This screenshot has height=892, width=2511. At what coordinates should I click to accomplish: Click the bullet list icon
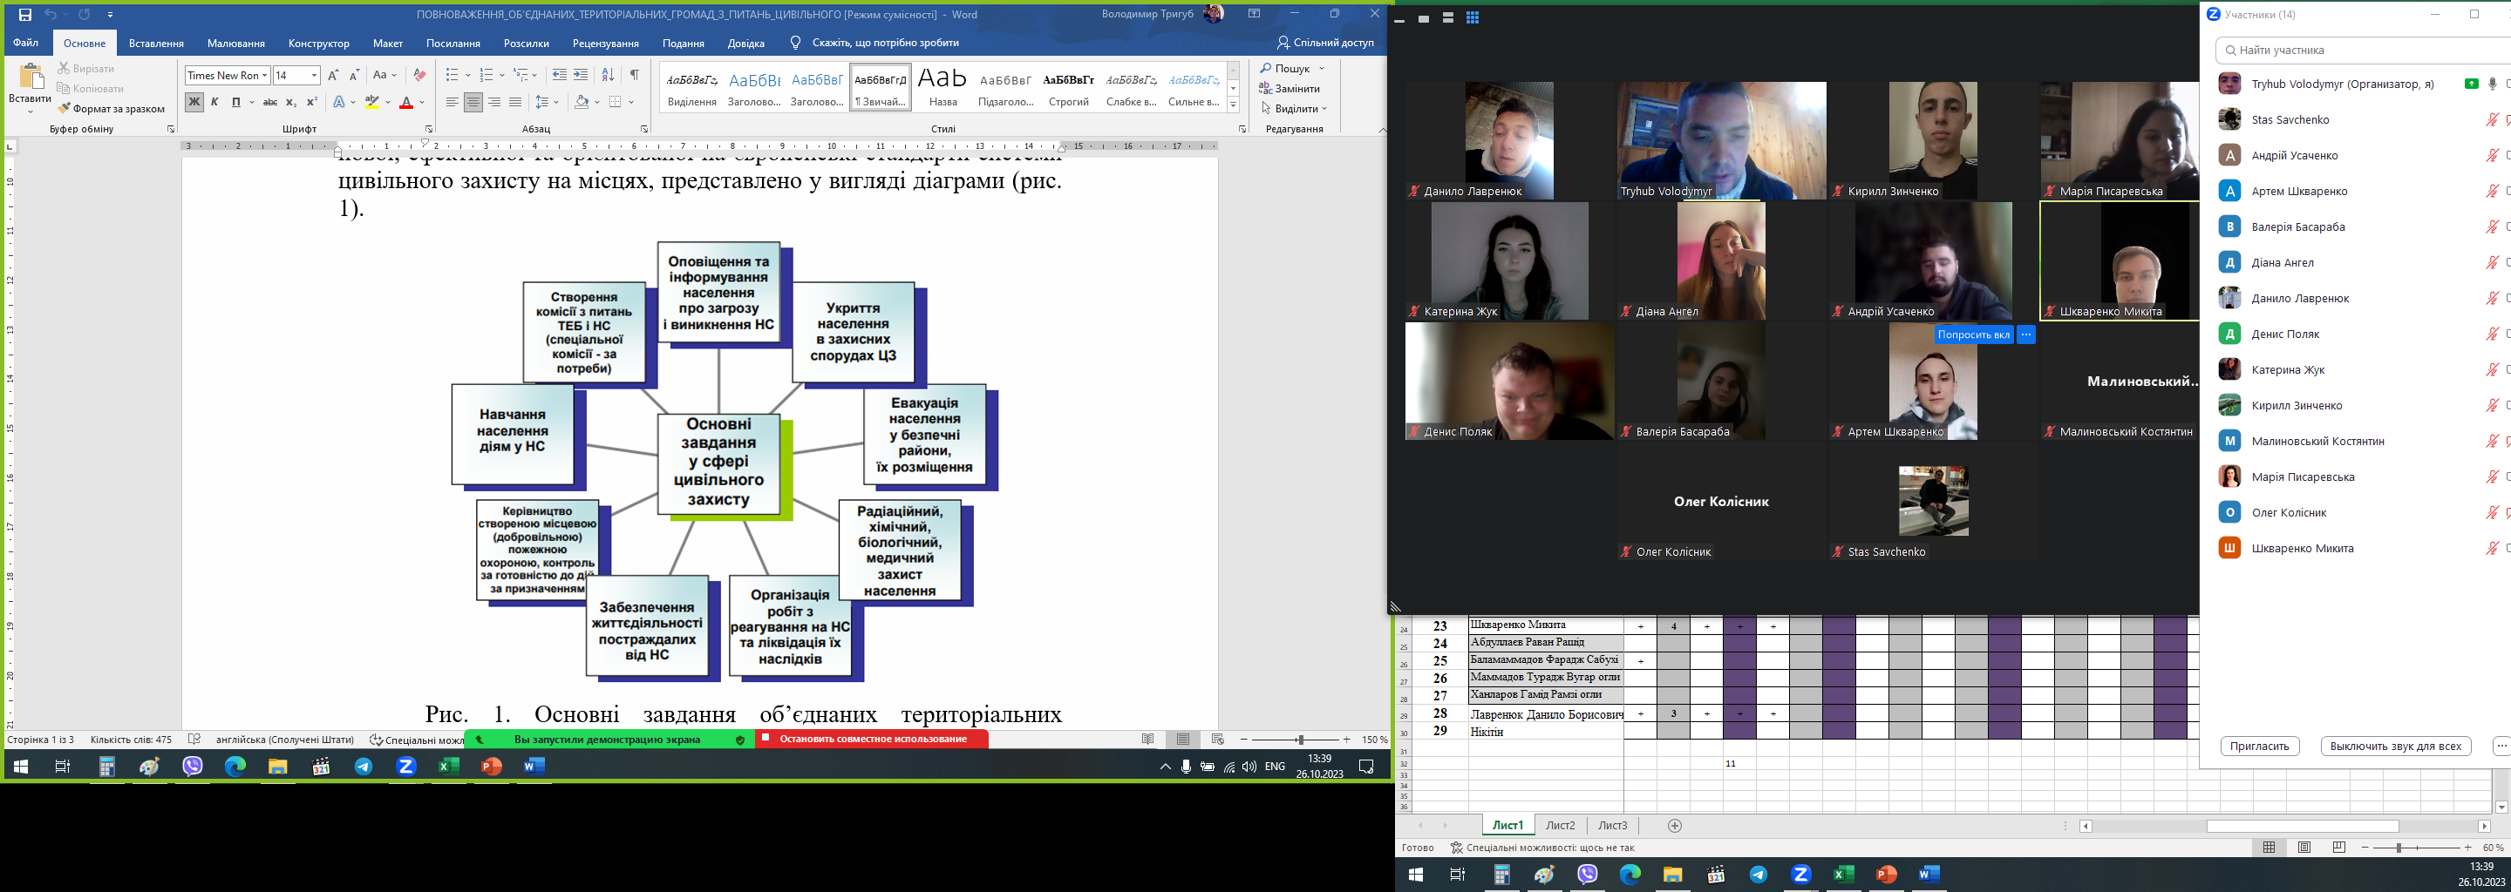(453, 75)
